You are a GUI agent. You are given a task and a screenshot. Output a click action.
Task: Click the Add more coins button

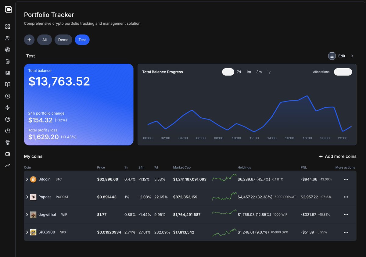(338, 156)
